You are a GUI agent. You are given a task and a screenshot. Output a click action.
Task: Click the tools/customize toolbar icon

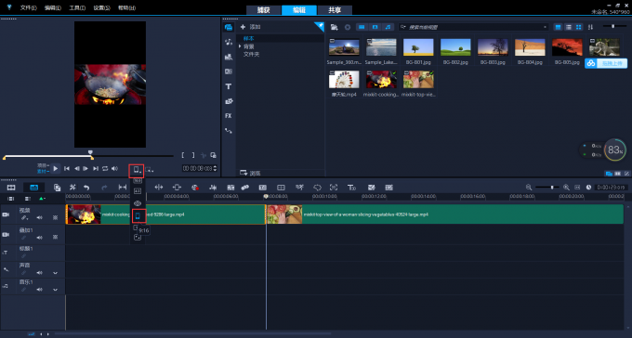click(72, 188)
